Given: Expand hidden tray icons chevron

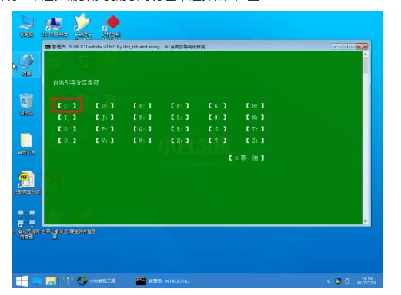Looking at the screenshot, I should pyautogui.click(x=329, y=281).
